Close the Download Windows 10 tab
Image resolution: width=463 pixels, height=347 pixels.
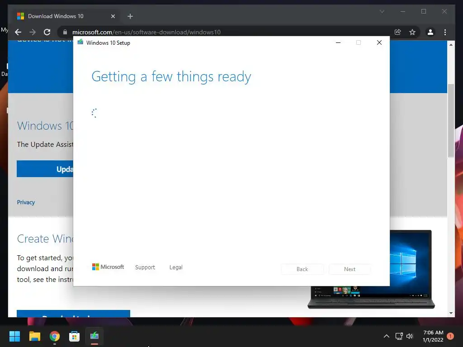[x=113, y=16]
